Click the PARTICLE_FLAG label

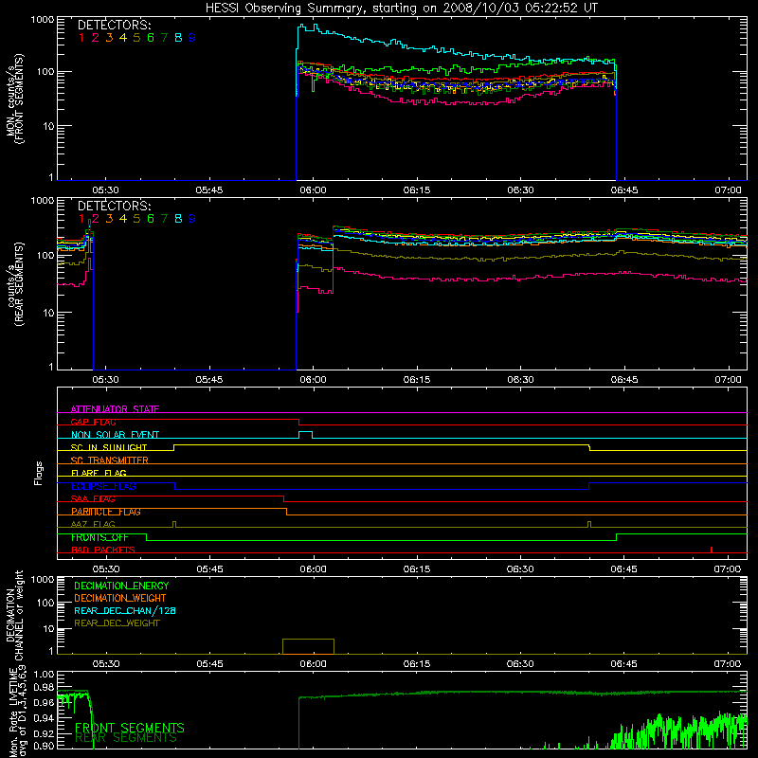[106, 512]
